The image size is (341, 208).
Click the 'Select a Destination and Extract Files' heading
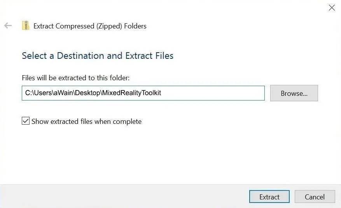click(98, 56)
